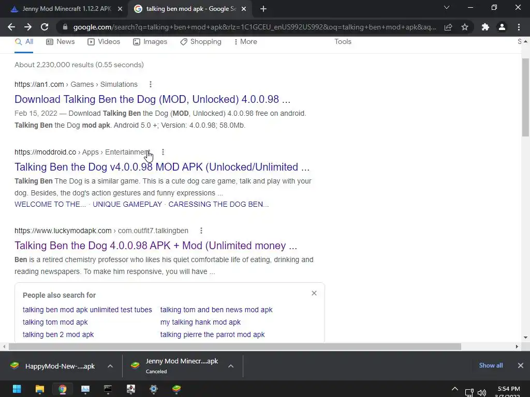The height and width of the screenshot is (397, 530).
Task: Open the Extensions puzzle icon
Action: tap(485, 27)
